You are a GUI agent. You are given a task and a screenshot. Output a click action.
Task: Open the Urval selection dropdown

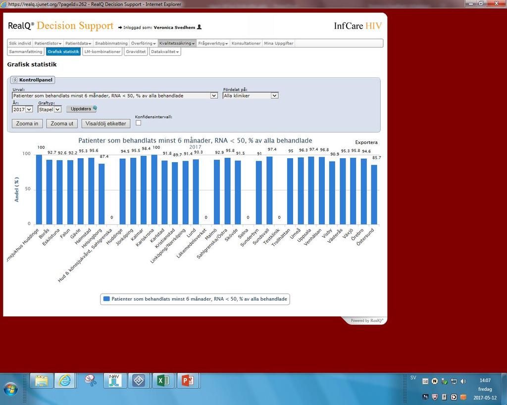115,95
